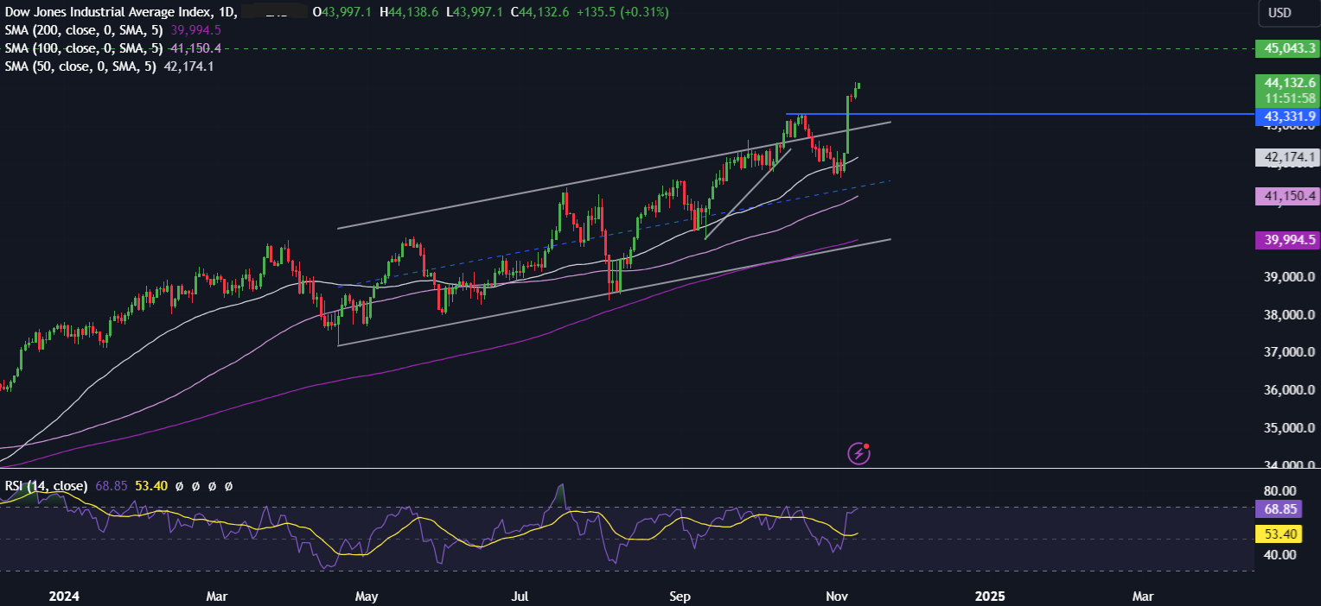Image resolution: width=1321 pixels, height=606 pixels.
Task: Click the open value O43,997.1
Action: point(343,12)
